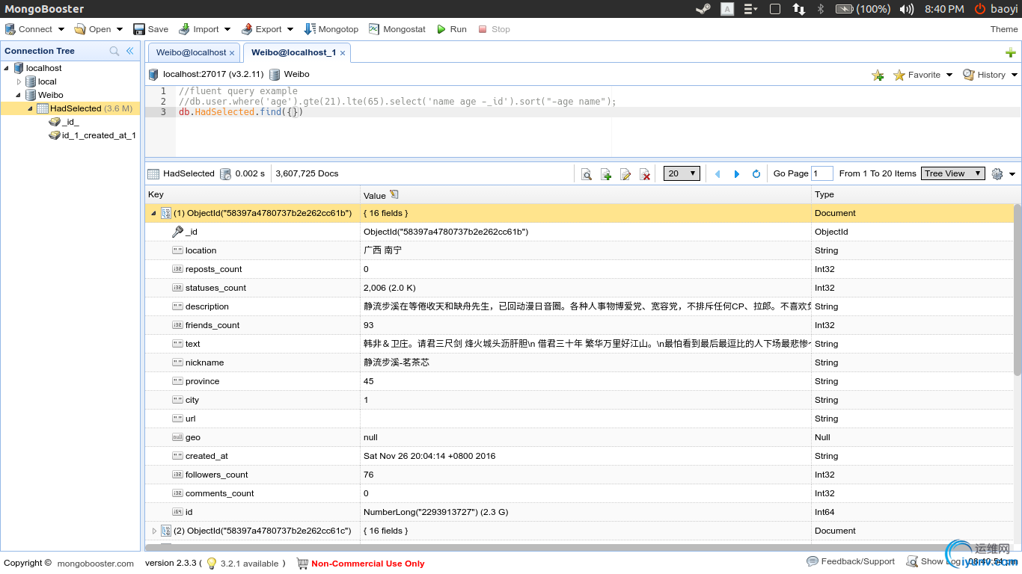This screenshot has width=1022, height=574.
Task: Click the vertical results scrollbar
Action: pyautogui.click(x=1018, y=290)
